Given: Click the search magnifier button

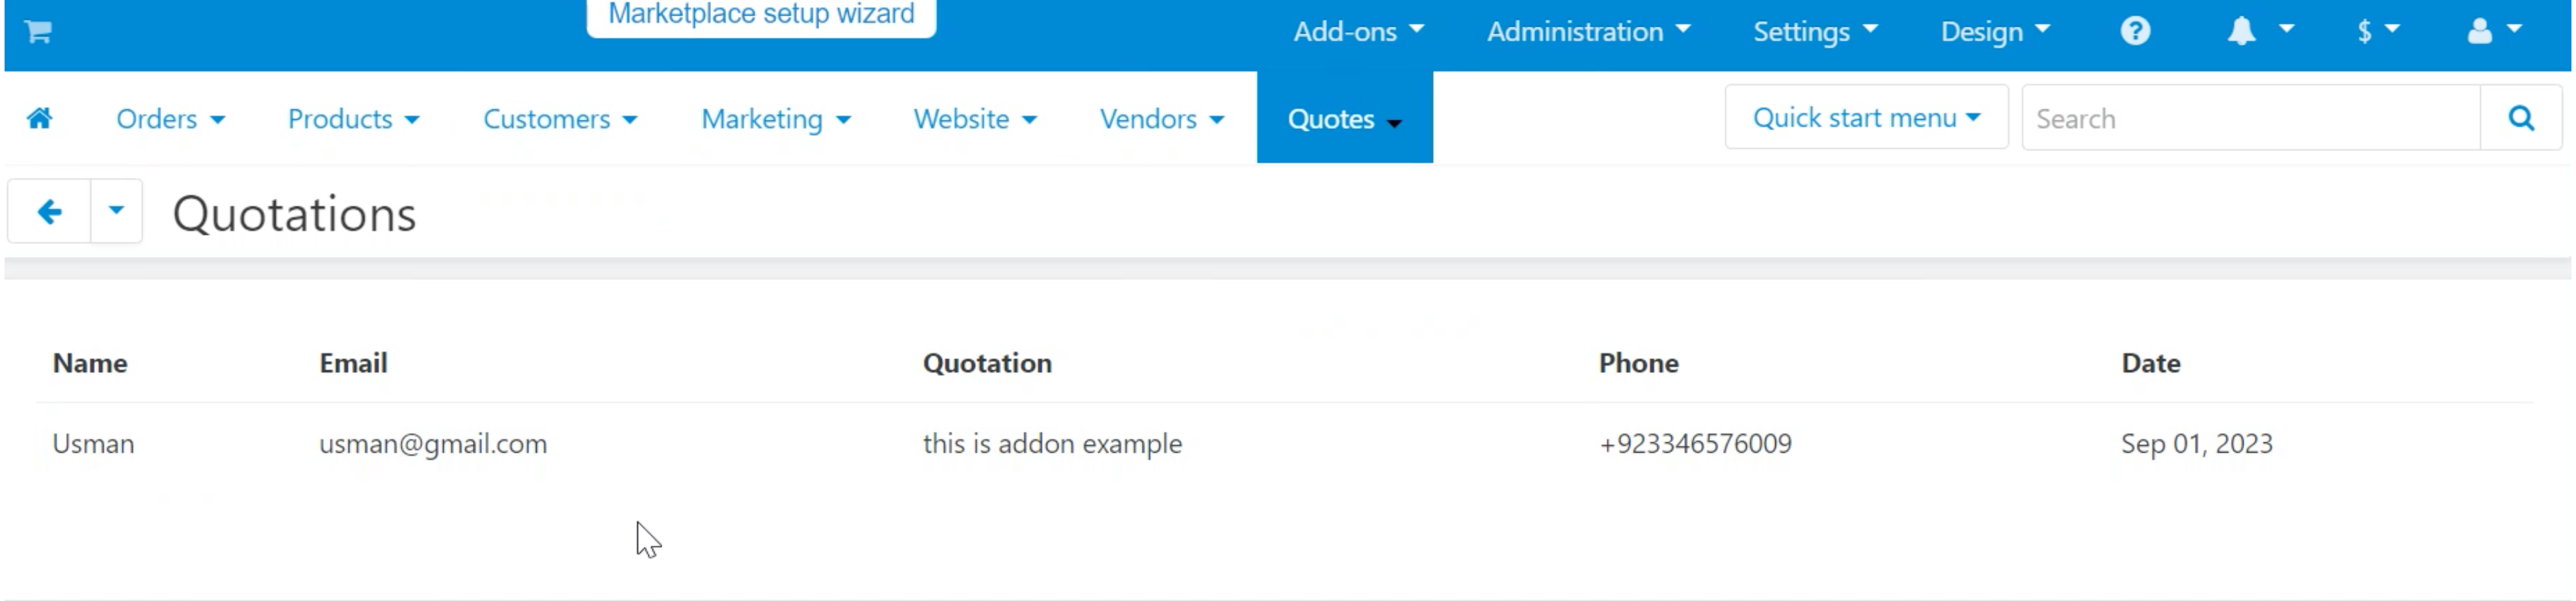Looking at the screenshot, I should click(2521, 118).
